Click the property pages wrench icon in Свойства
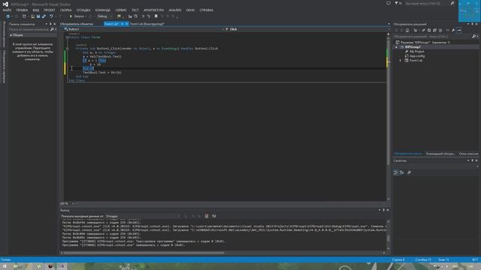481x270 pixels. [x=409, y=172]
